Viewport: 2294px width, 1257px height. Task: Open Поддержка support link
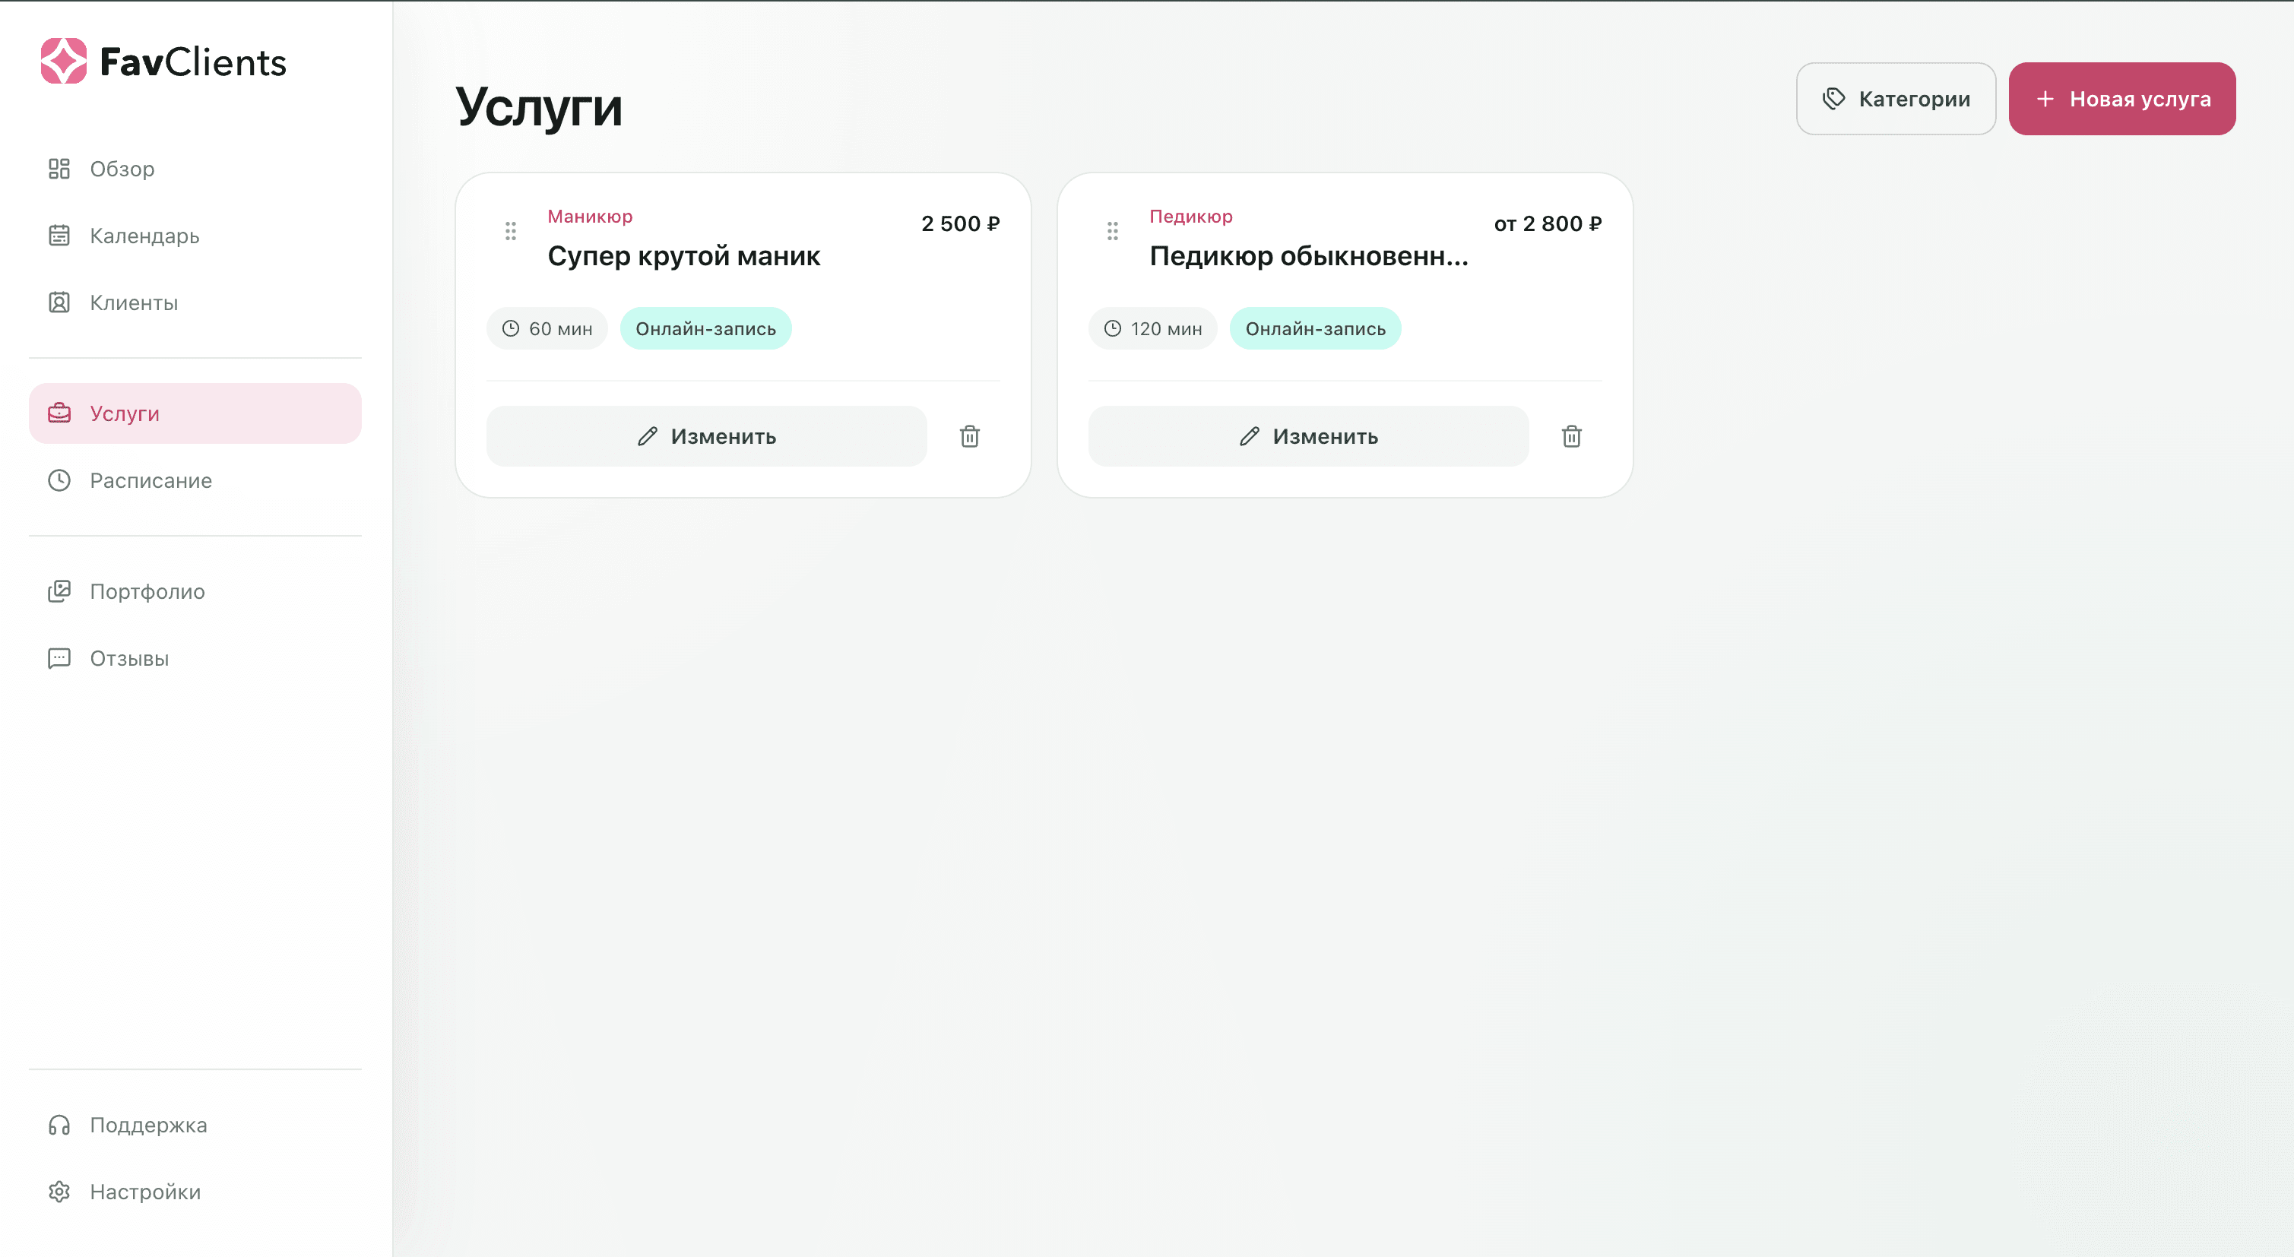pos(195,1126)
